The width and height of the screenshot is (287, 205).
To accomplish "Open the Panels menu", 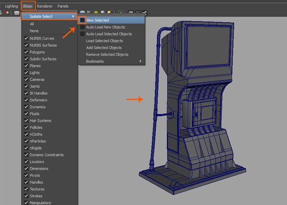I will [63, 6].
